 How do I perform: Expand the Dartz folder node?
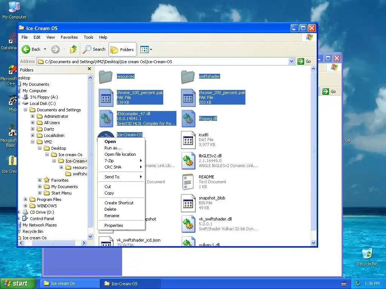32,129
